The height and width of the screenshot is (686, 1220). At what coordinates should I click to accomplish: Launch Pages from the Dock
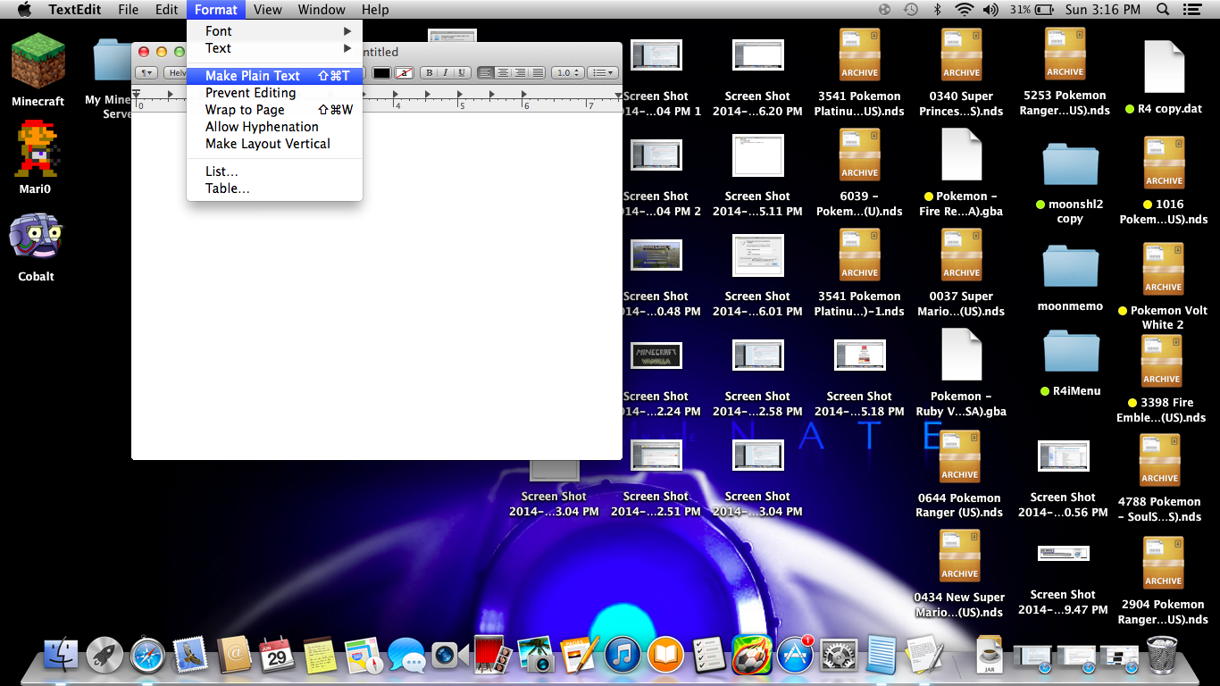click(579, 656)
